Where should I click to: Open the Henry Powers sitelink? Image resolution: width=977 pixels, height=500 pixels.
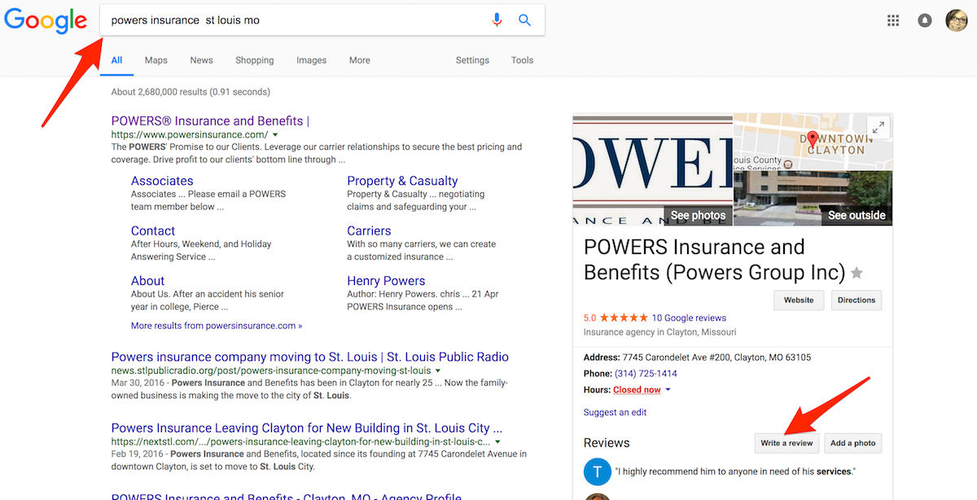[x=386, y=280]
